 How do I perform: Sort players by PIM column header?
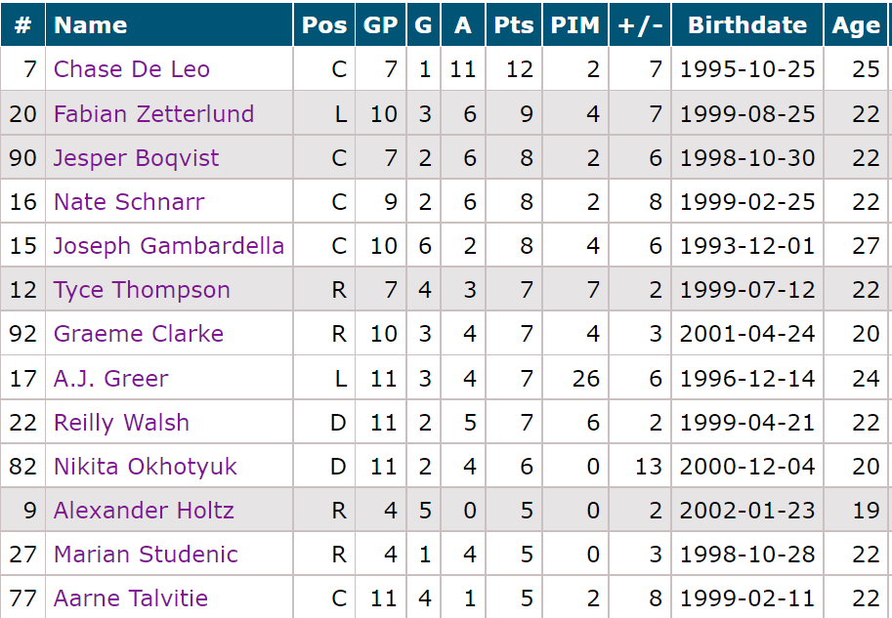click(575, 25)
